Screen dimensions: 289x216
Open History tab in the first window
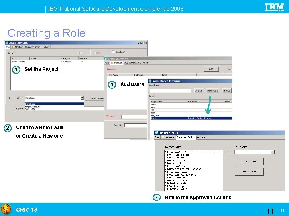(x=46, y=47)
